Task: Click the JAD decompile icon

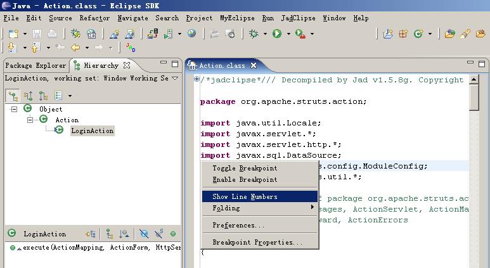Action: point(131,48)
